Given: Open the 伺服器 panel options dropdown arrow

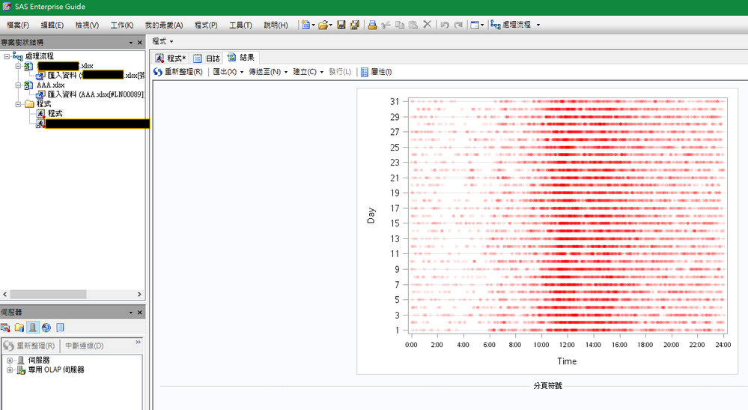Looking at the screenshot, I should (131, 312).
